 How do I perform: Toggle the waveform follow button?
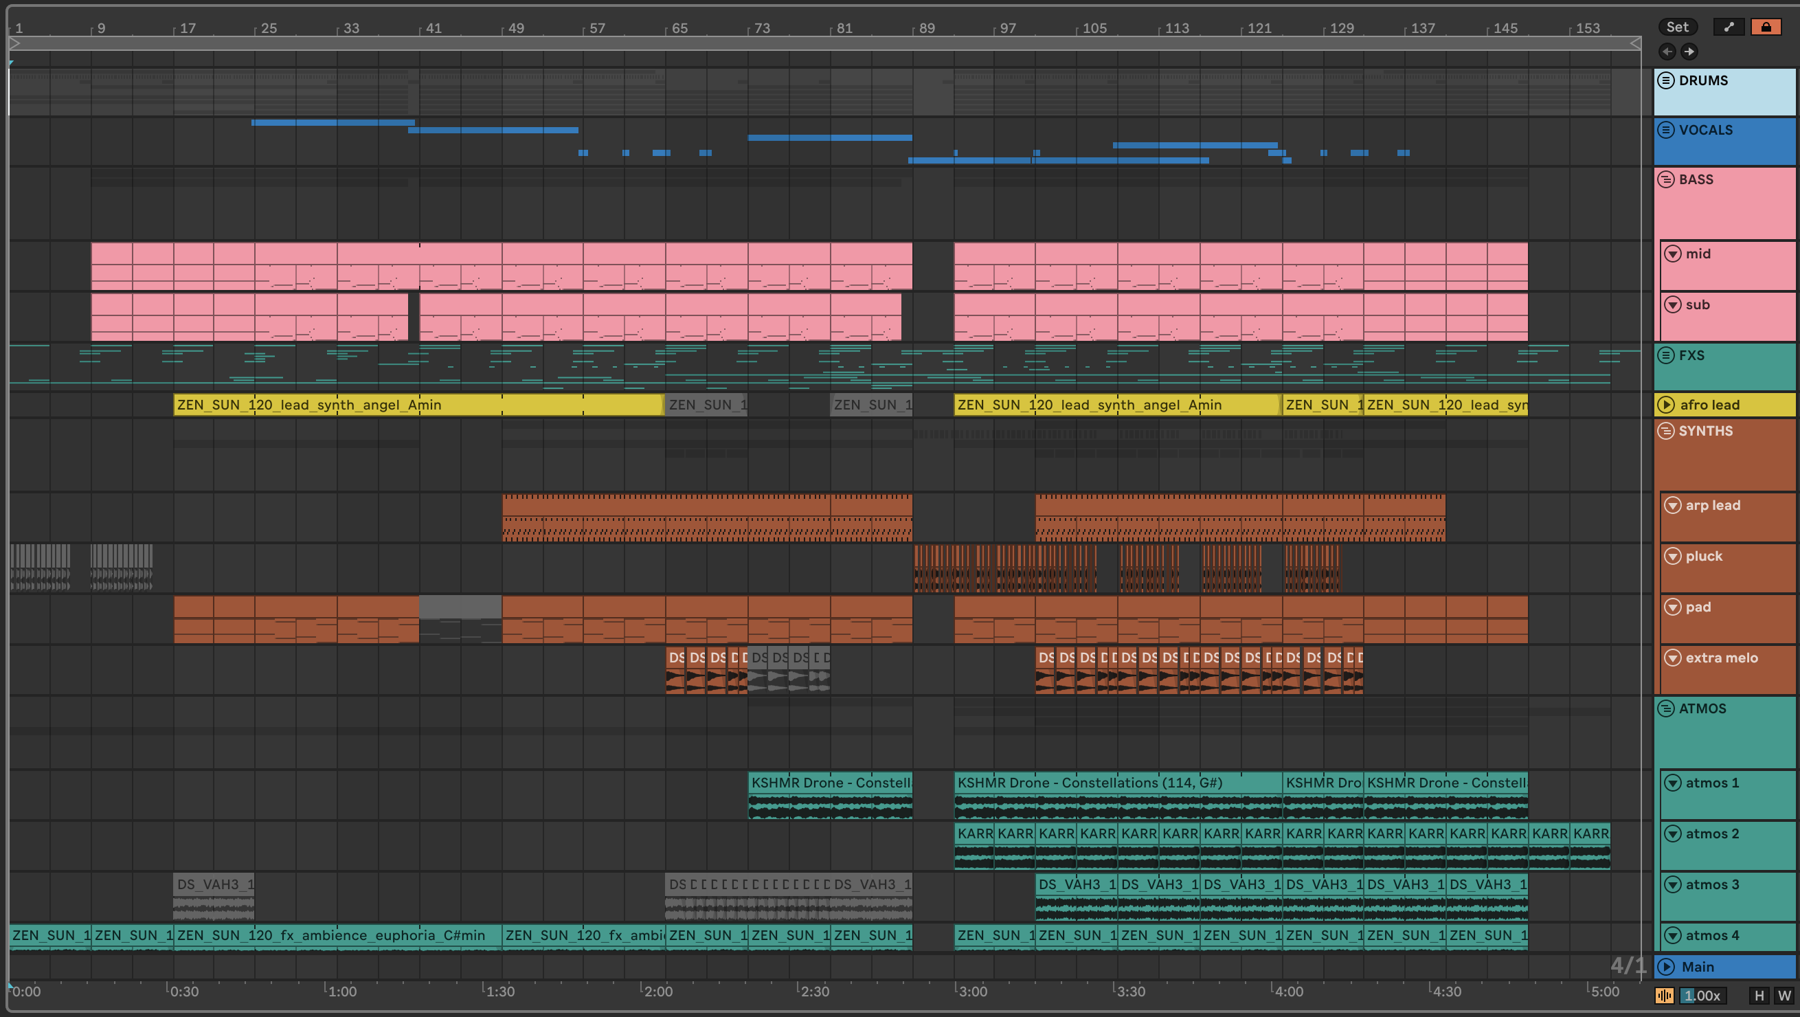1665,995
